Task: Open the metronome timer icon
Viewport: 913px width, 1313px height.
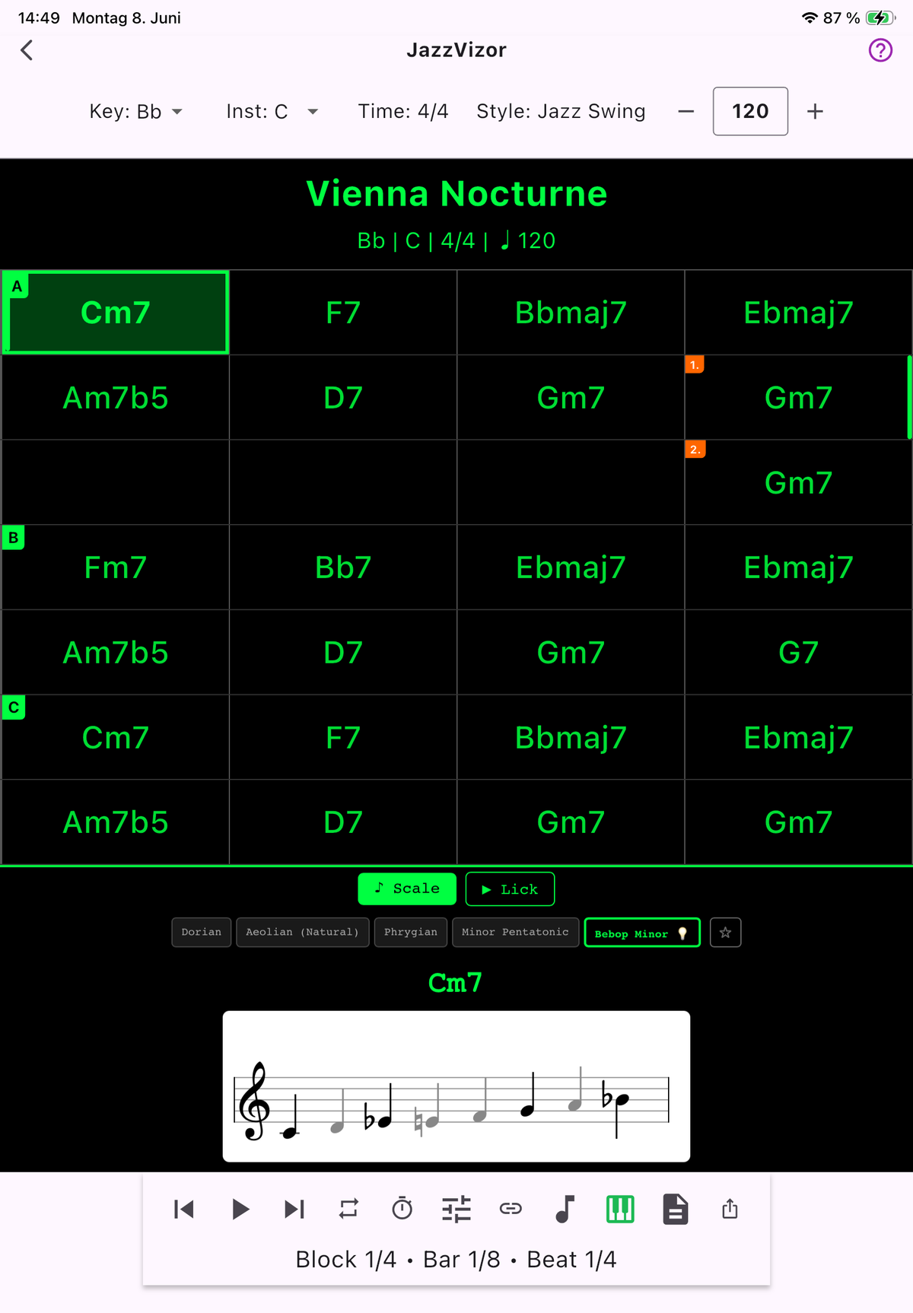Action: pyautogui.click(x=402, y=1209)
